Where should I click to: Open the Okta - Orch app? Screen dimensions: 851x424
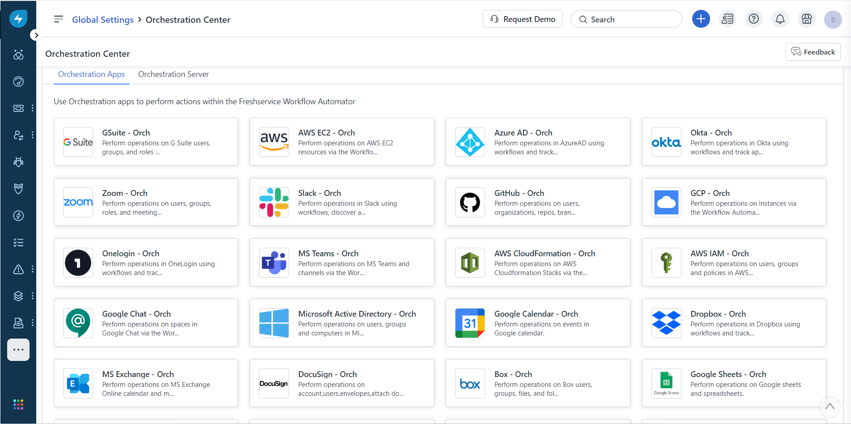pos(734,142)
